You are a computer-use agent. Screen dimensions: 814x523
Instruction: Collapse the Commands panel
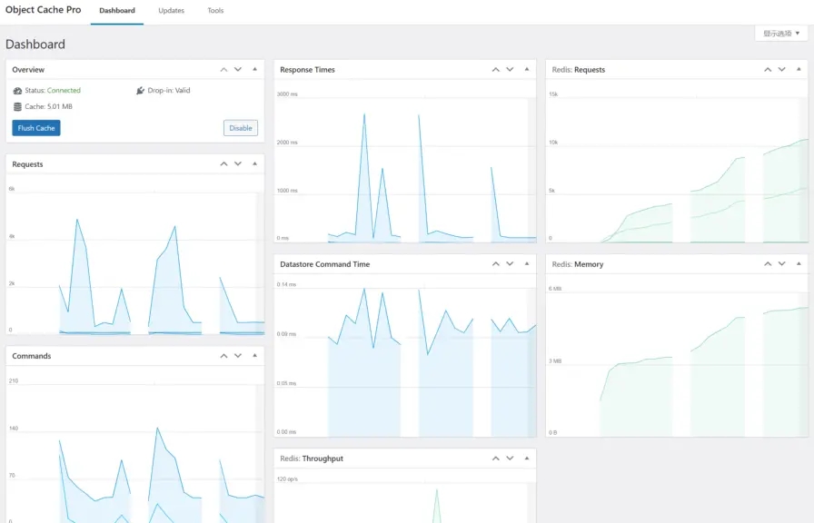point(254,356)
